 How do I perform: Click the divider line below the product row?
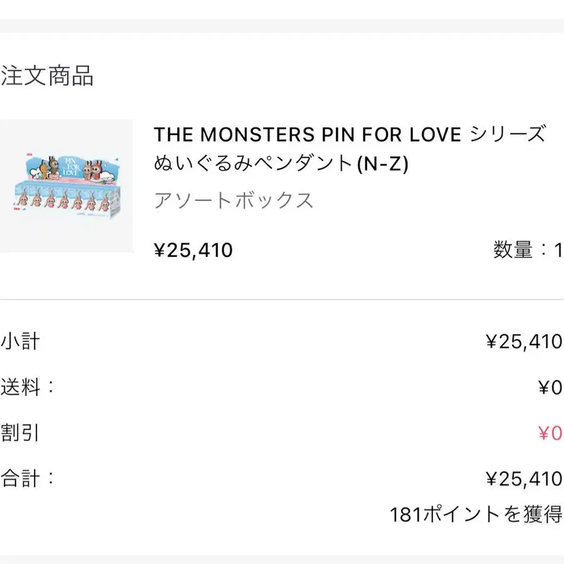[282, 300]
